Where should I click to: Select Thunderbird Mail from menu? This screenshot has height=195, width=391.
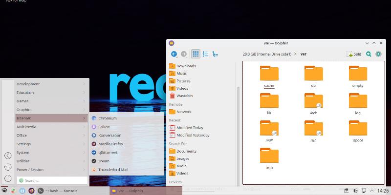pyautogui.click(x=113, y=170)
